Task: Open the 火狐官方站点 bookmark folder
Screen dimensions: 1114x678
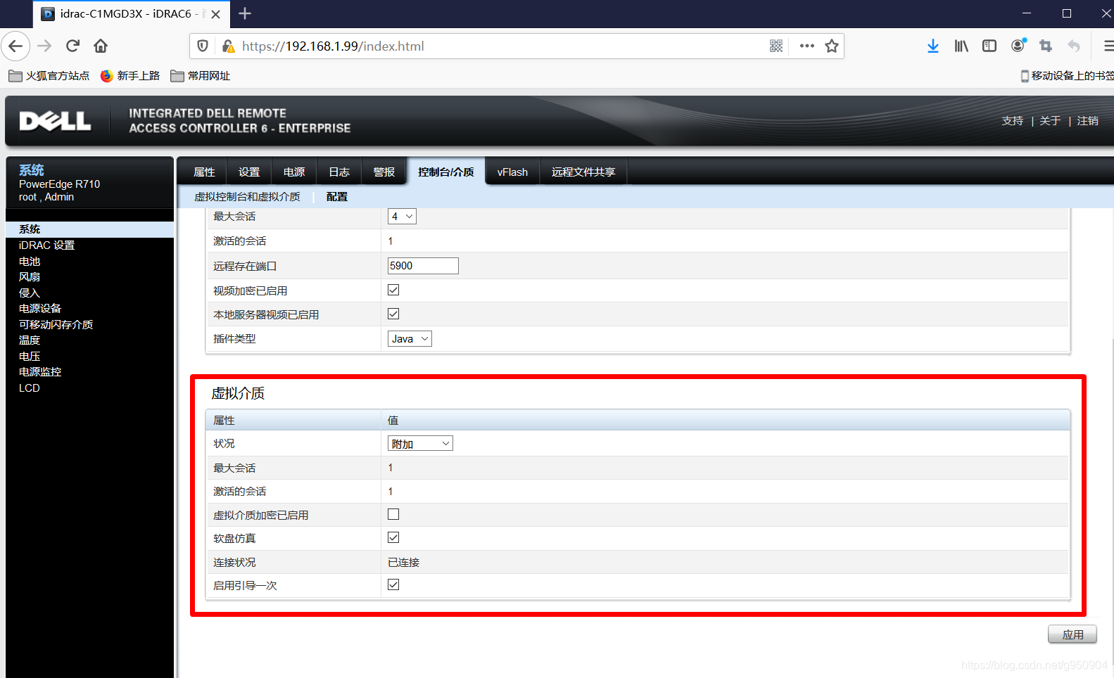Action: click(49, 76)
